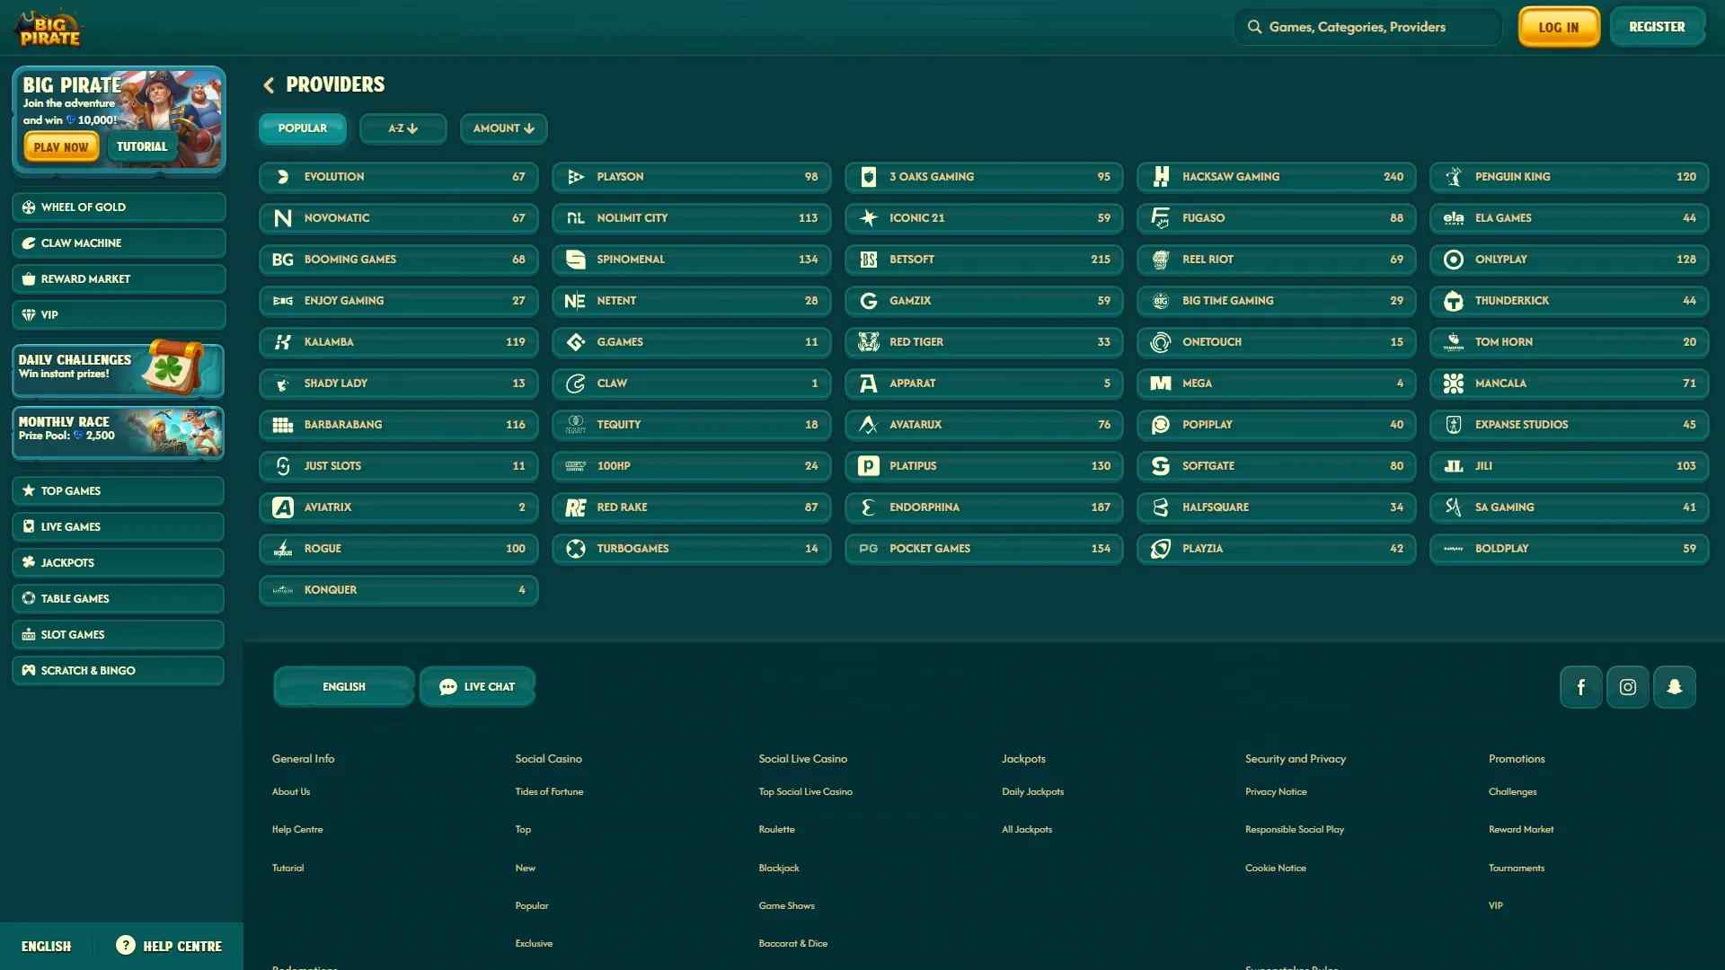Image resolution: width=1725 pixels, height=970 pixels.
Task: Open the Spinomenal provider
Action: pyautogui.click(x=692, y=260)
